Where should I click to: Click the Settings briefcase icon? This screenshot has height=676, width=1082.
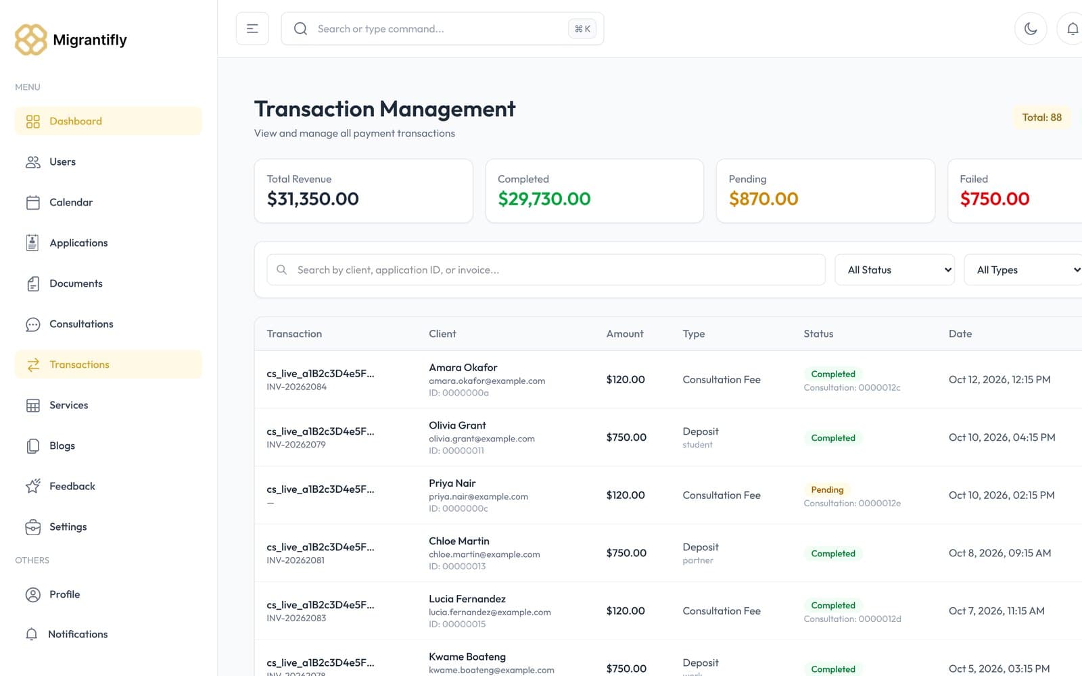click(x=32, y=527)
